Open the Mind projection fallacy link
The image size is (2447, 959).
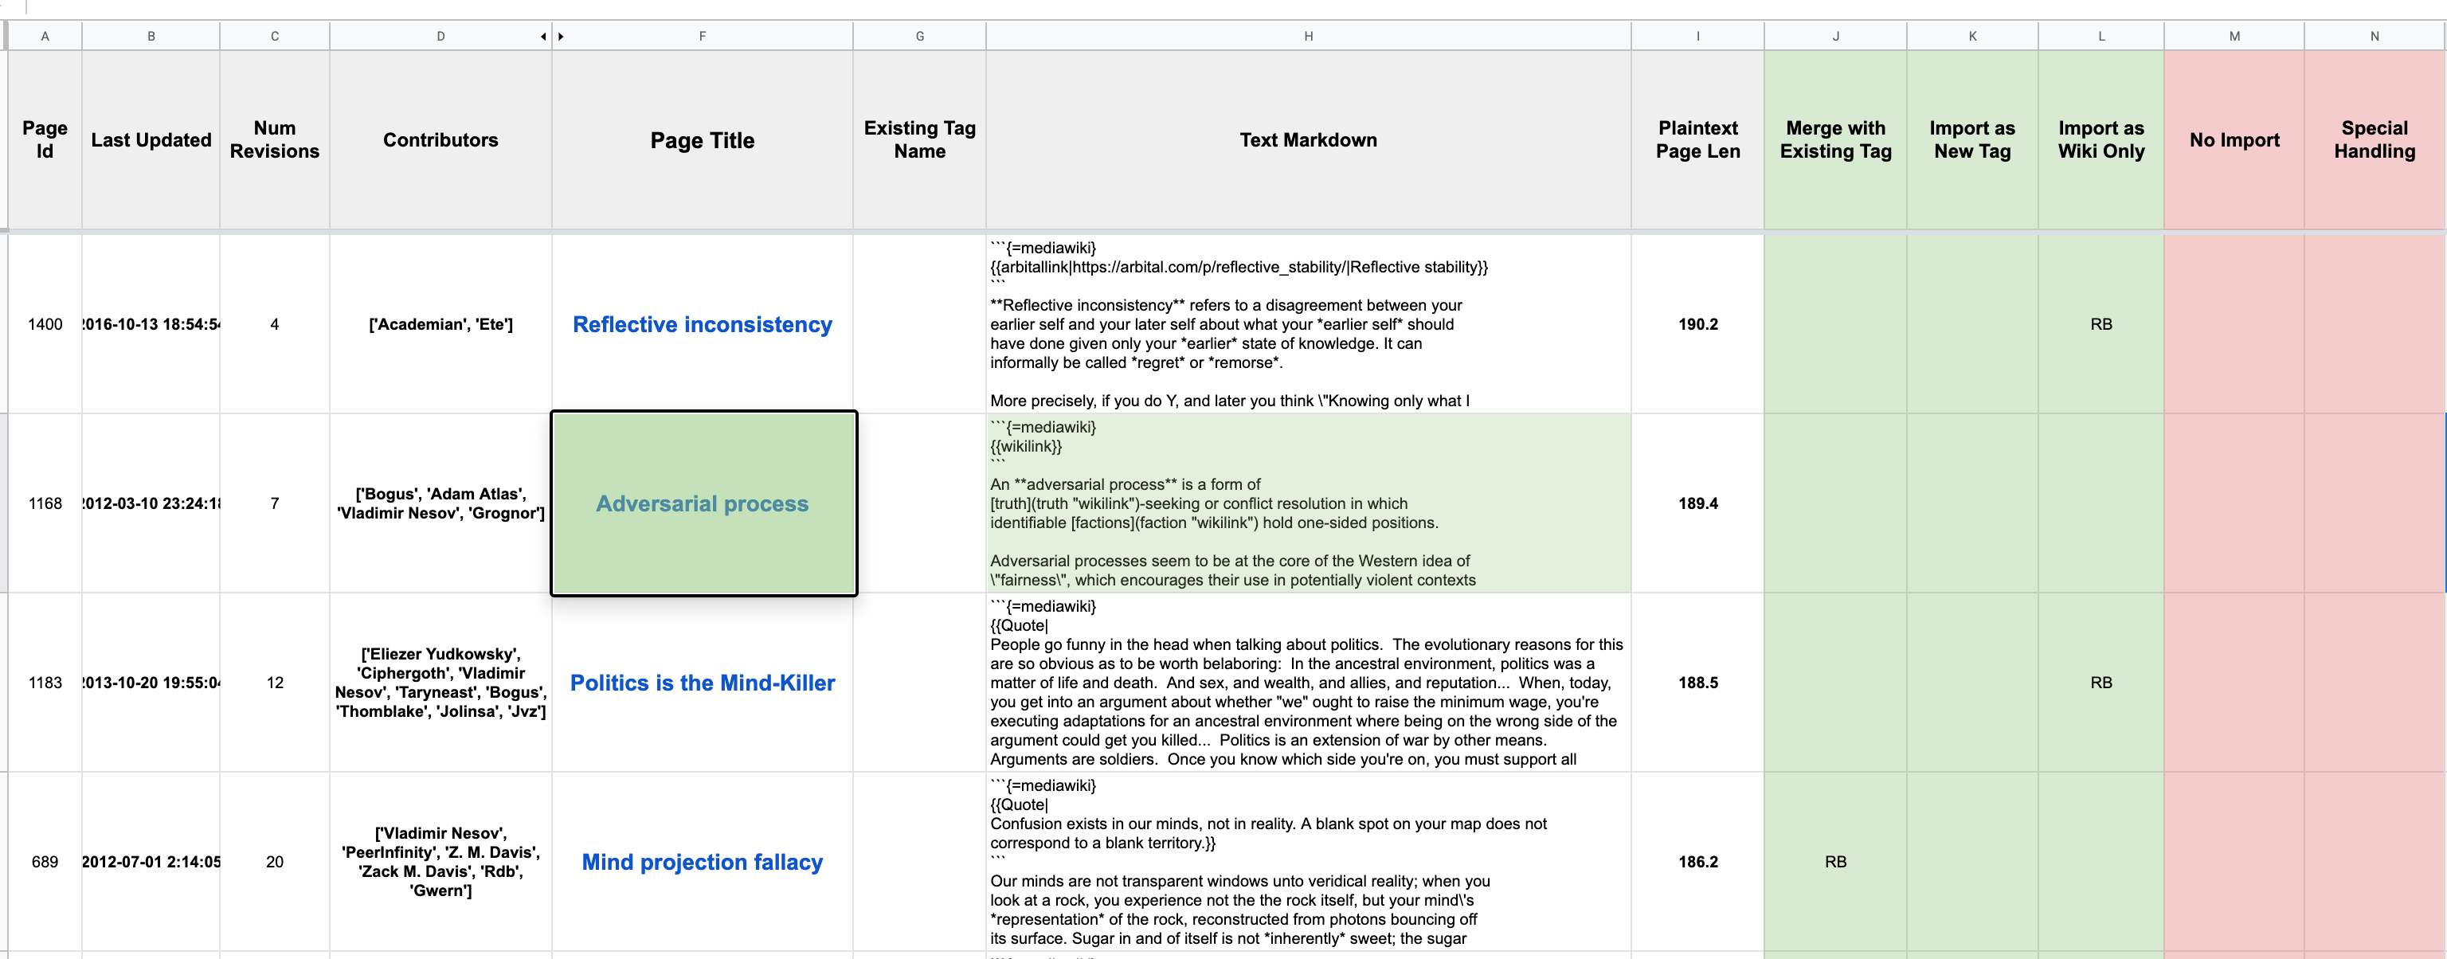click(x=701, y=862)
